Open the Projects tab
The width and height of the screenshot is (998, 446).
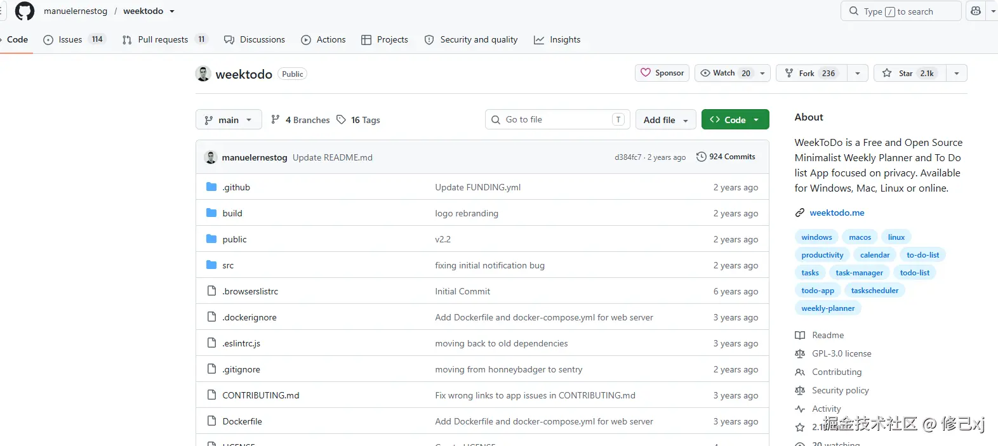(385, 39)
